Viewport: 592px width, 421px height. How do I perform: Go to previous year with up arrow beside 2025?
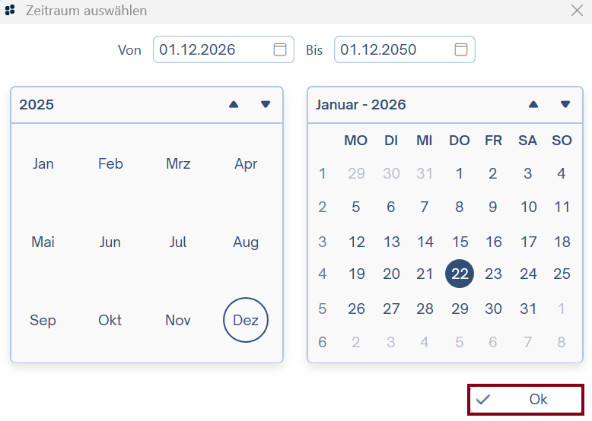click(x=234, y=104)
